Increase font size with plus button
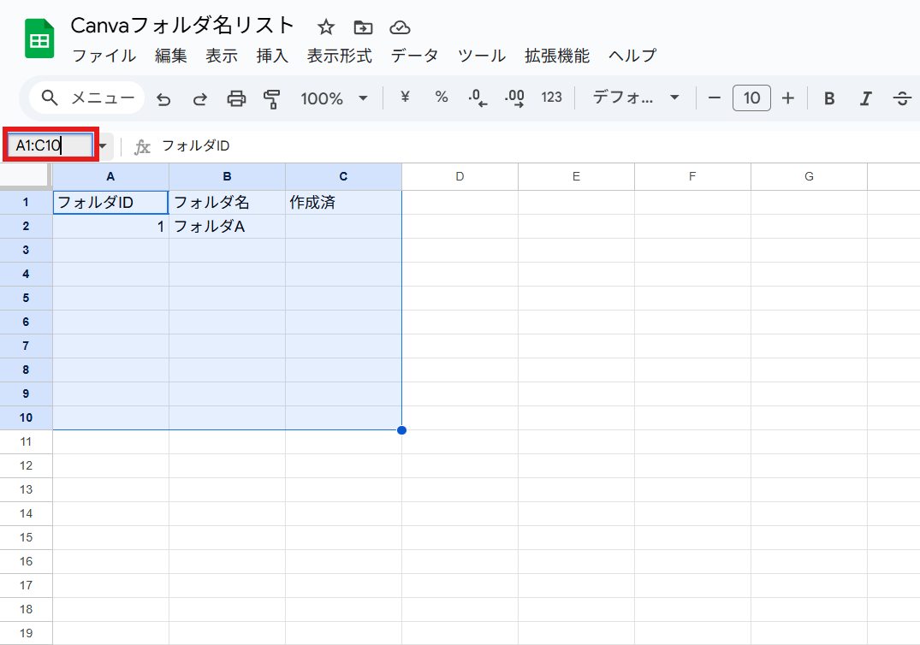 click(788, 98)
